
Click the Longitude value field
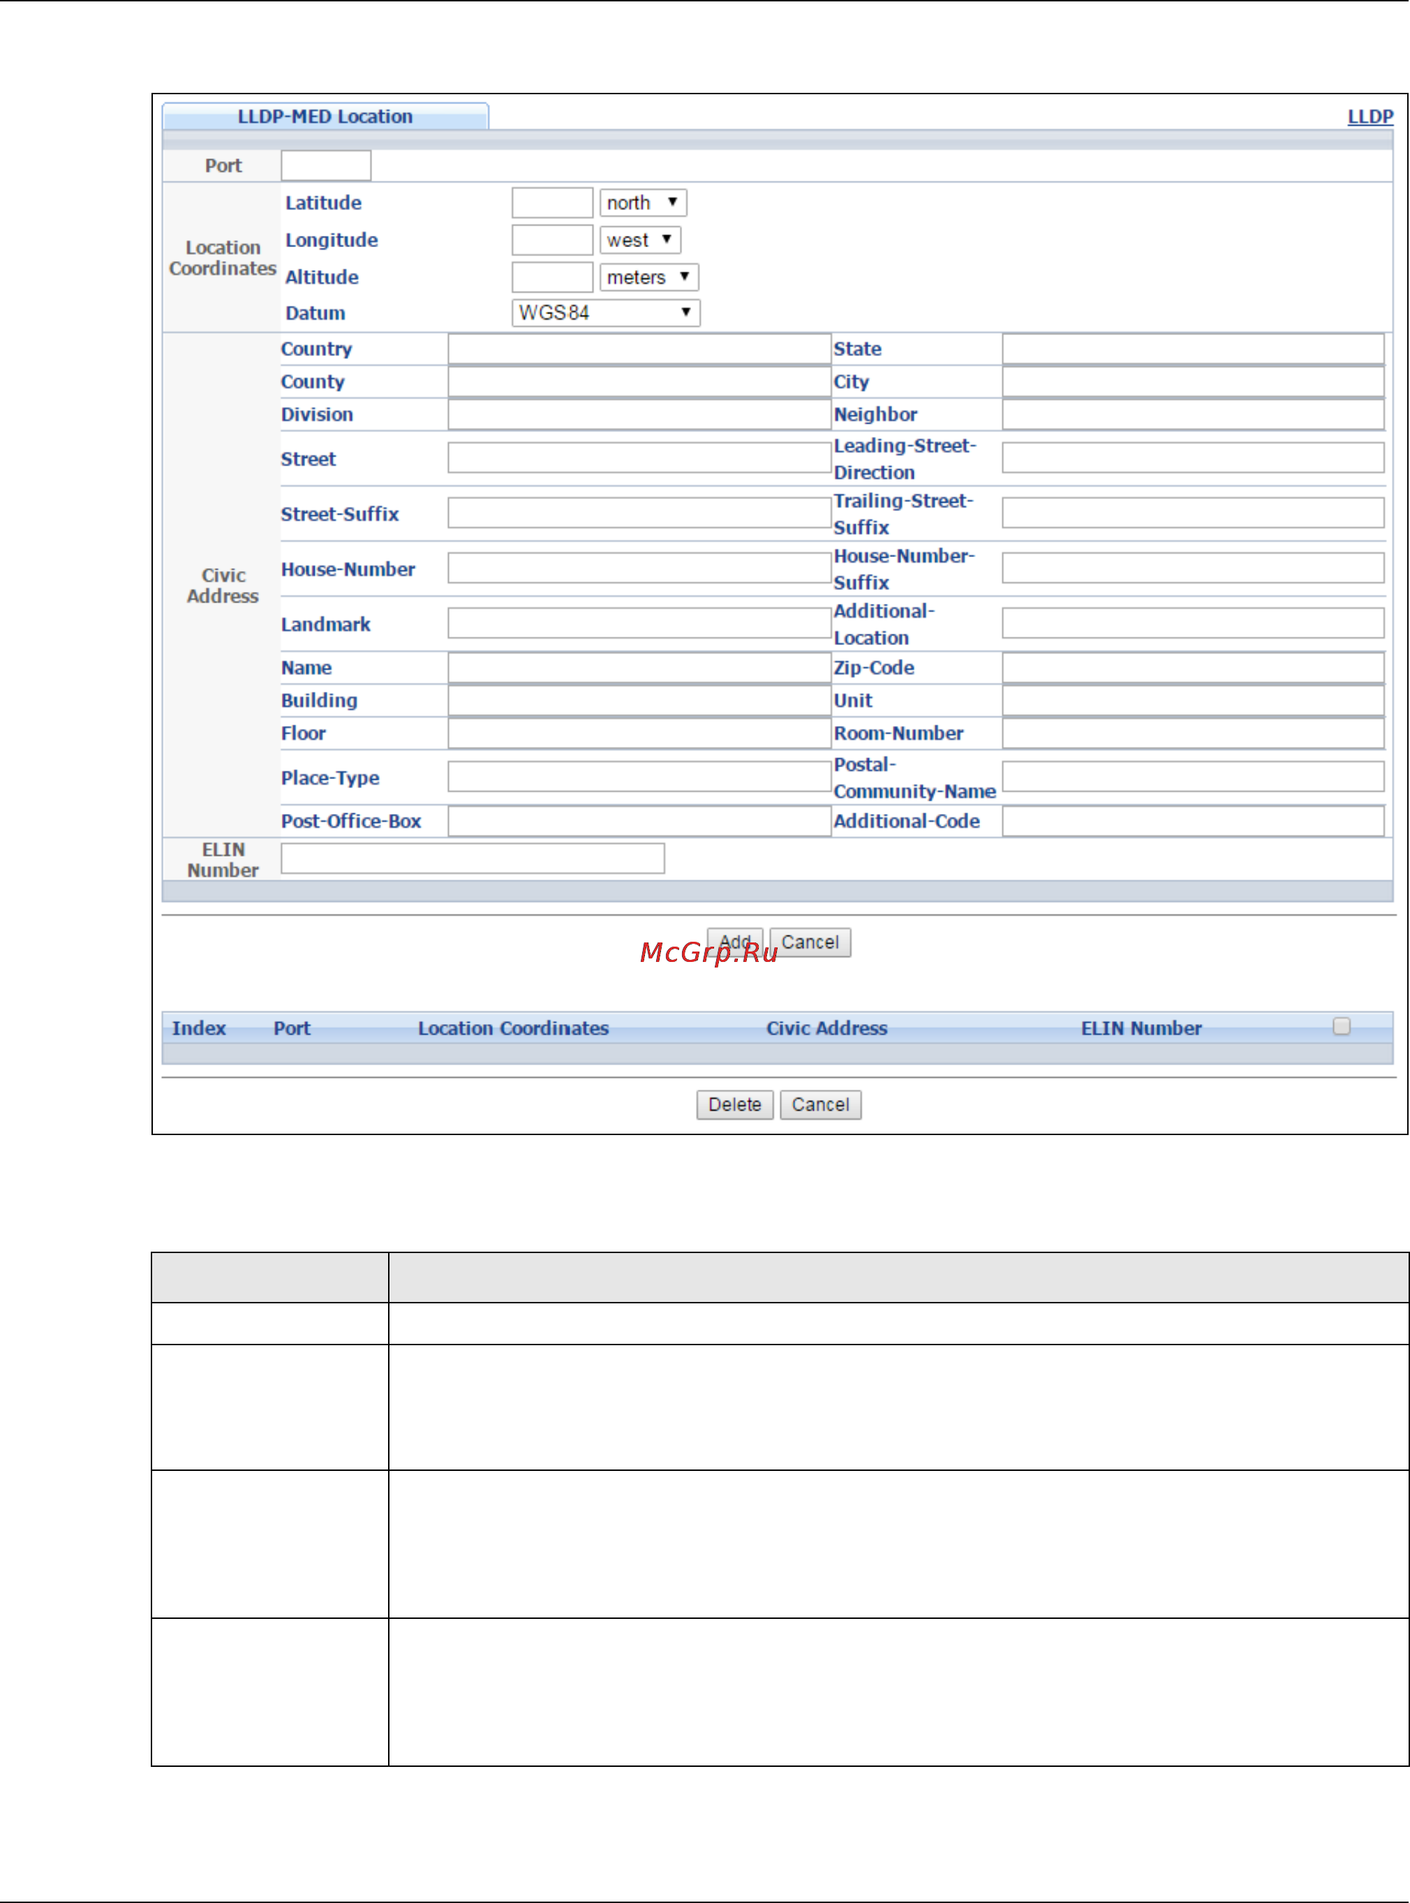tap(552, 241)
